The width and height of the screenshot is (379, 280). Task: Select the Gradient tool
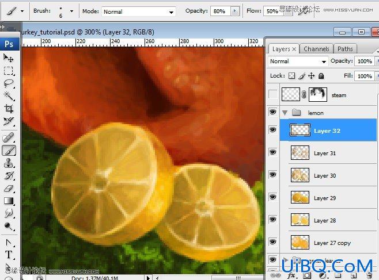(9, 201)
